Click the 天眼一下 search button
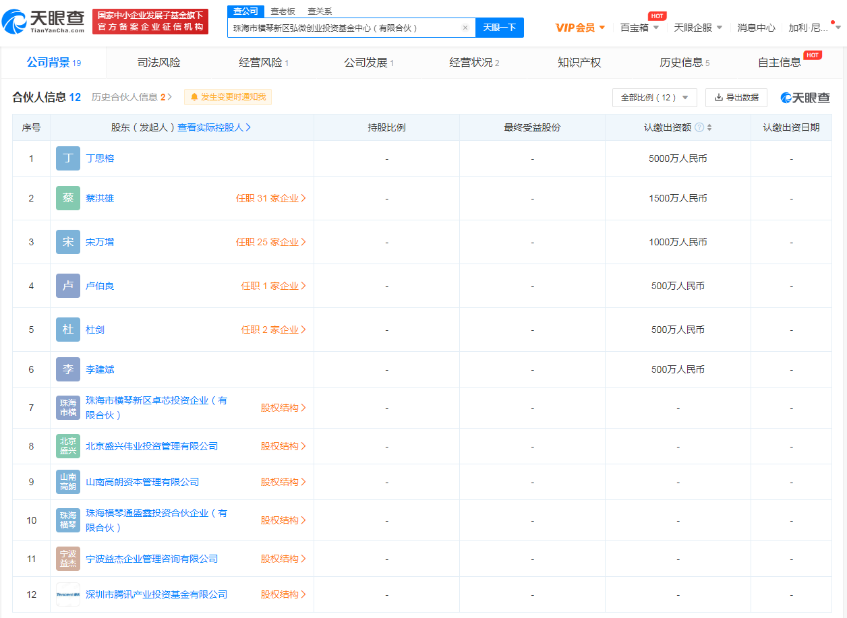Screen dimensions: 847x618 click(500, 28)
